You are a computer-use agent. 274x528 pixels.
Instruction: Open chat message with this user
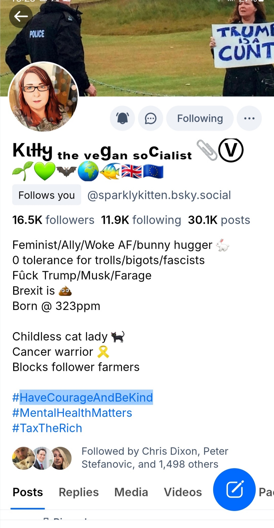point(150,118)
